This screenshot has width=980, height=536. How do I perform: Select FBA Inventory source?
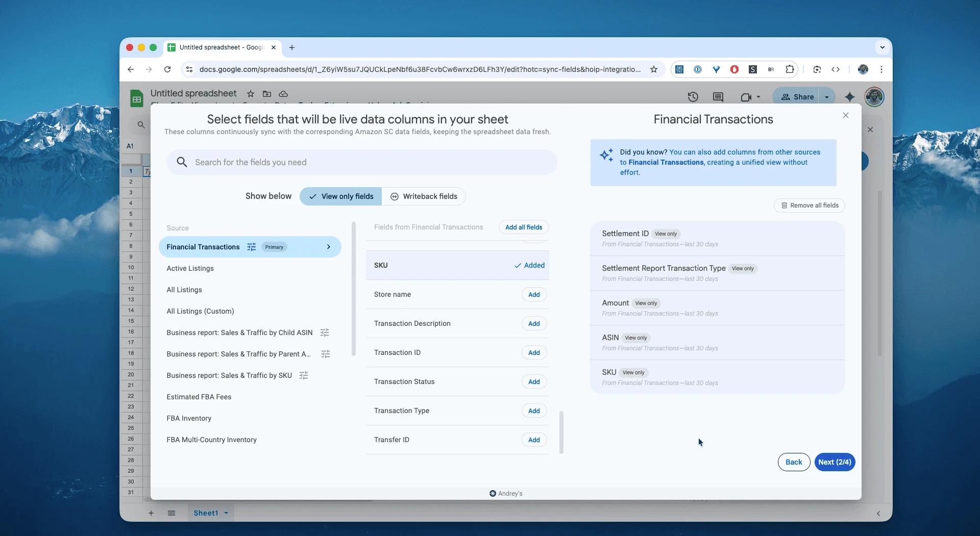(189, 418)
